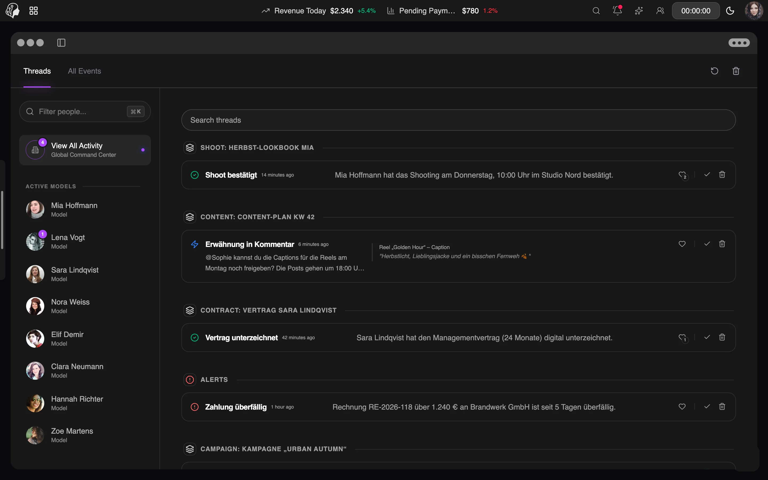Focus the Filter people input field
The image size is (768, 480).
(x=85, y=111)
